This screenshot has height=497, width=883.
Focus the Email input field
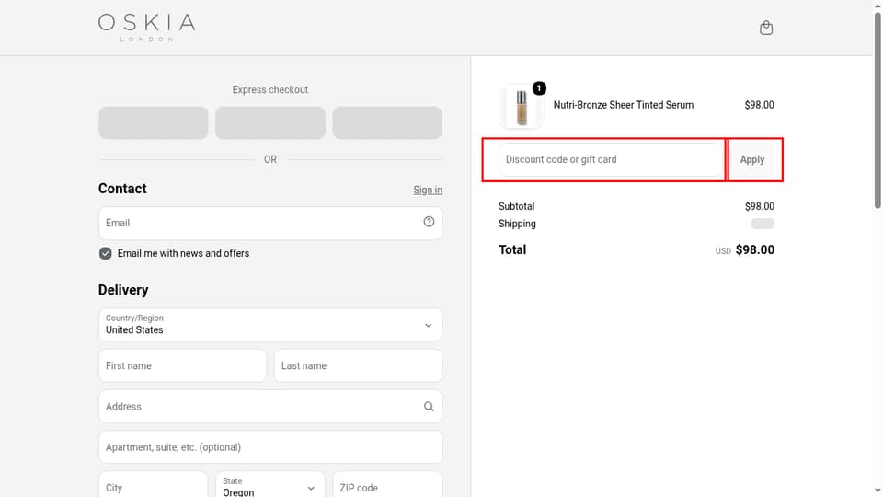pos(270,223)
